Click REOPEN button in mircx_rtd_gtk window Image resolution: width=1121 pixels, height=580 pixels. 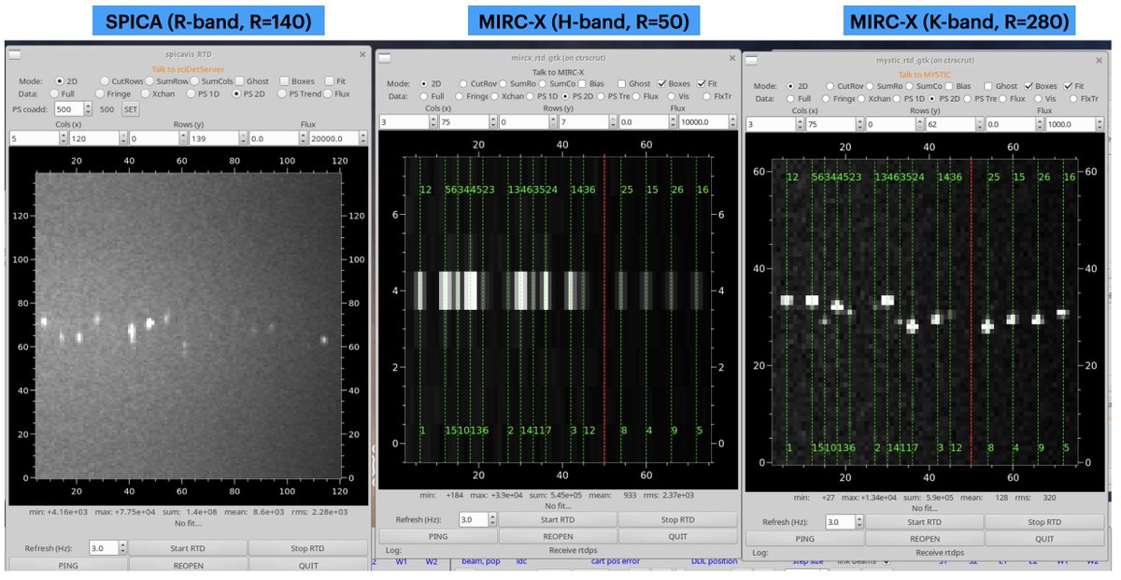pos(557,536)
